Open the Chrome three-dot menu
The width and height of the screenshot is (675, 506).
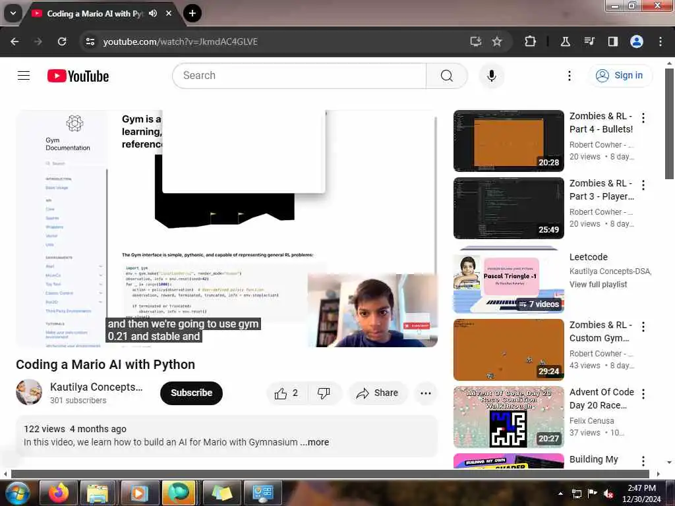(x=660, y=42)
